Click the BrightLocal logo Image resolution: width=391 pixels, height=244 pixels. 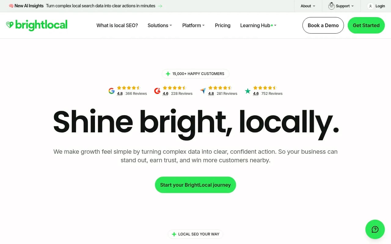pyautogui.click(x=37, y=25)
